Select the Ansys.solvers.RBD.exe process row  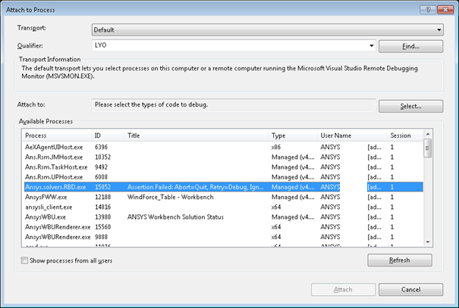223,187
